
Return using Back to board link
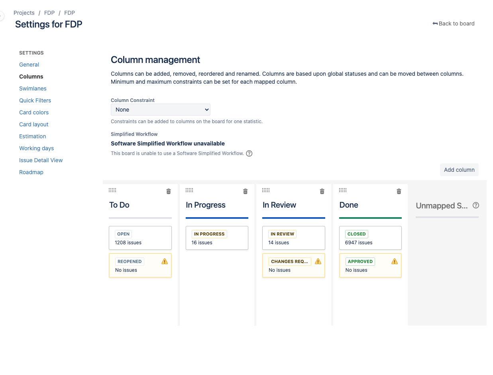coord(454,24)
